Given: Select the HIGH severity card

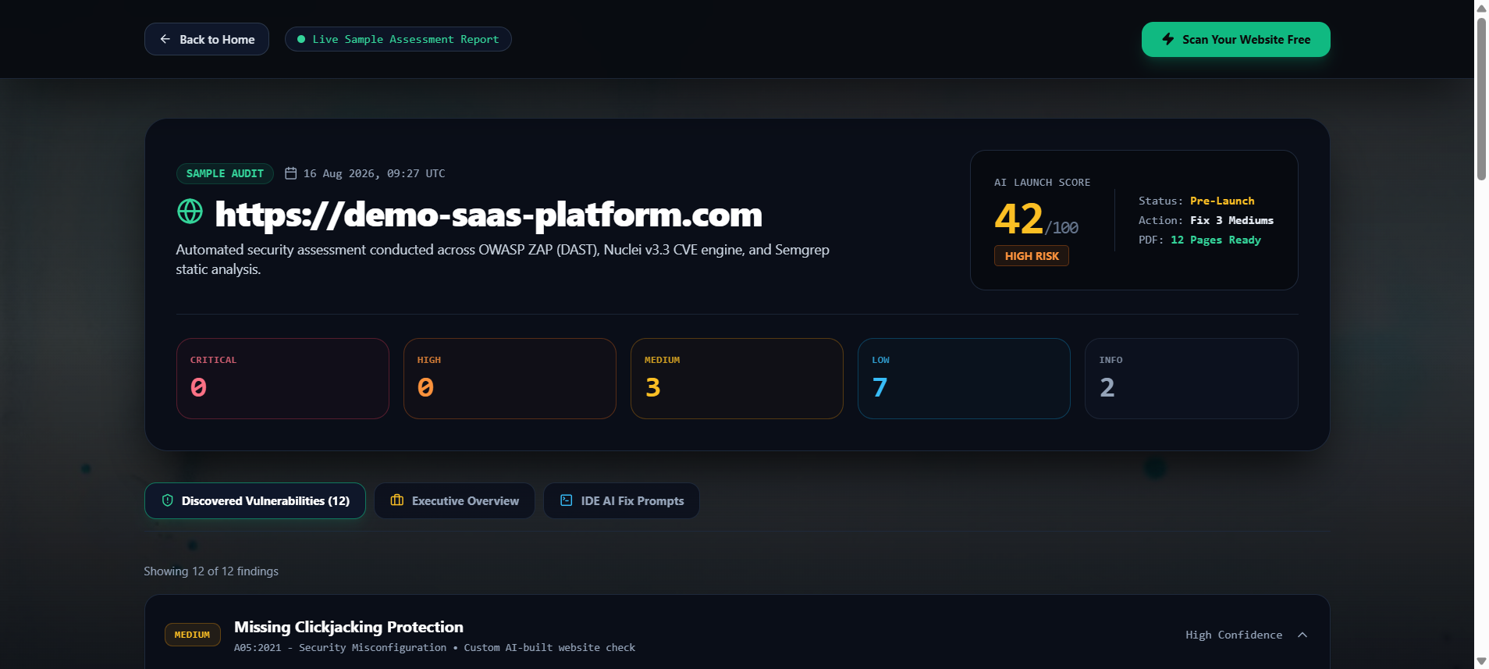Looking at the screenshot, I should pyautogui.click(x=510, y=379).
